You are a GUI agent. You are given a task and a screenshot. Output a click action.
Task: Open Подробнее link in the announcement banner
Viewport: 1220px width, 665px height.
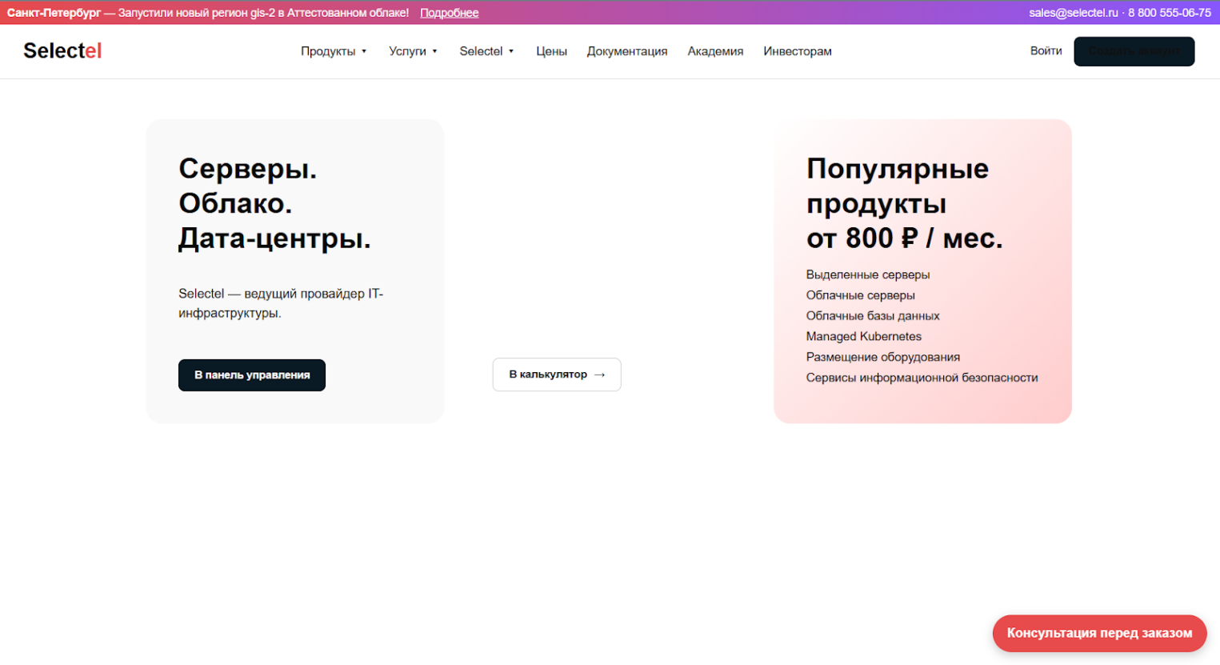click(450, 12)
